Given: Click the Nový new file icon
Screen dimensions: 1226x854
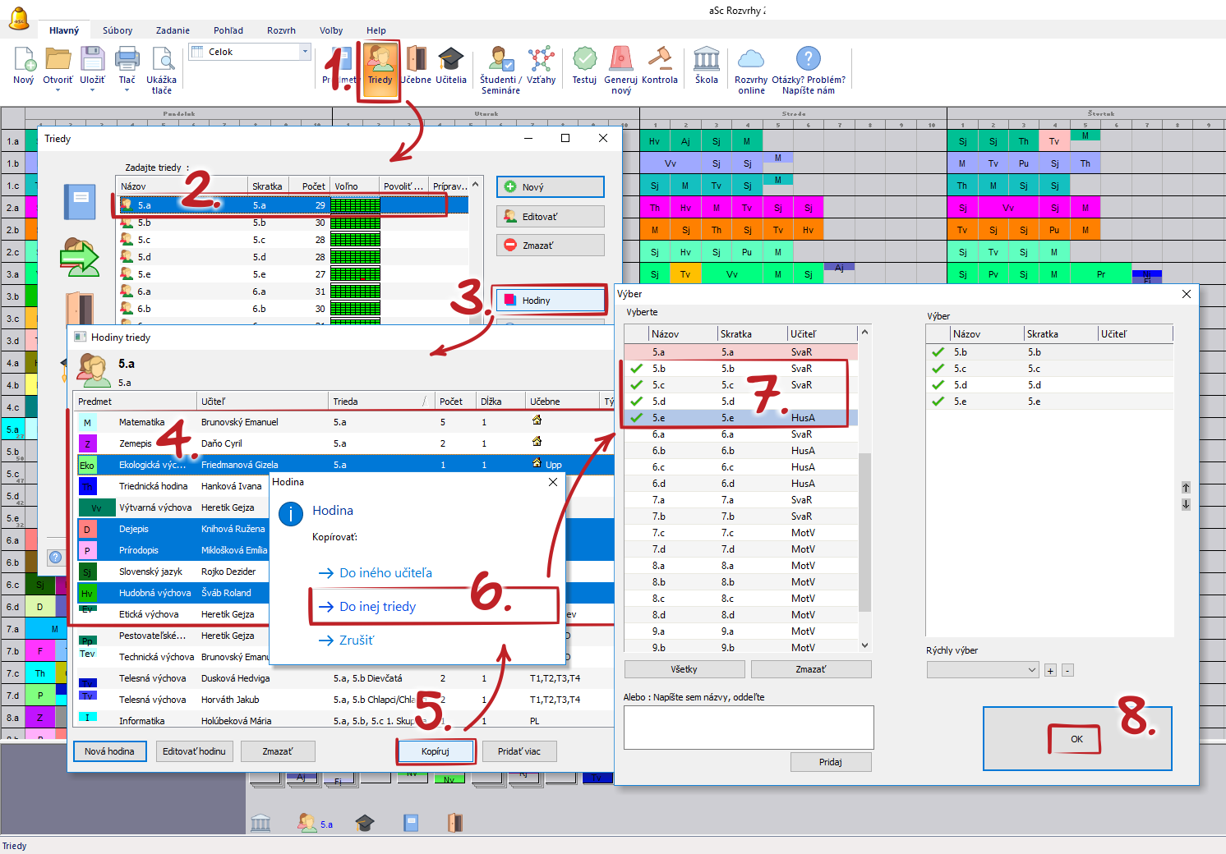Looking at the screenshot, I should tap(24, 62).
